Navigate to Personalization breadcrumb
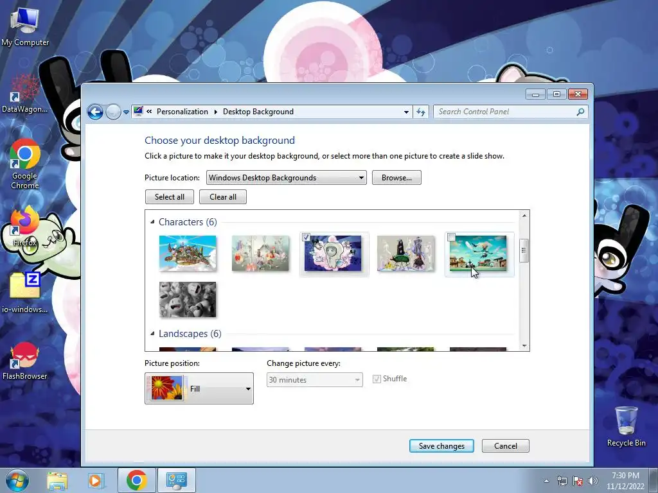 point(182,112)
